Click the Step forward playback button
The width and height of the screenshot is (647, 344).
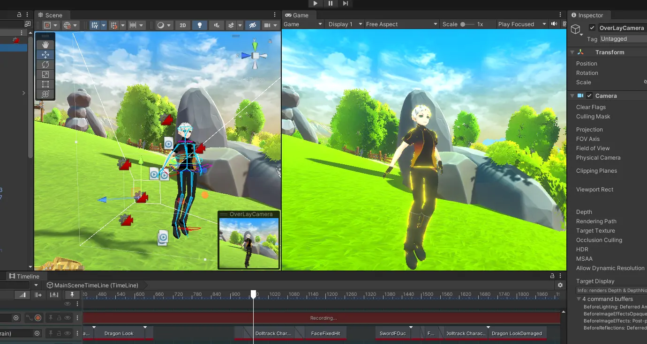346,3
